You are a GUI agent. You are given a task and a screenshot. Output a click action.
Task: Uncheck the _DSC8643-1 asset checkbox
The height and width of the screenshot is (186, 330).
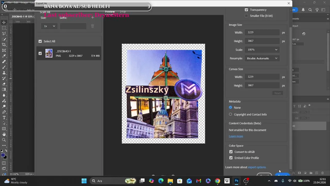[40, 53]
